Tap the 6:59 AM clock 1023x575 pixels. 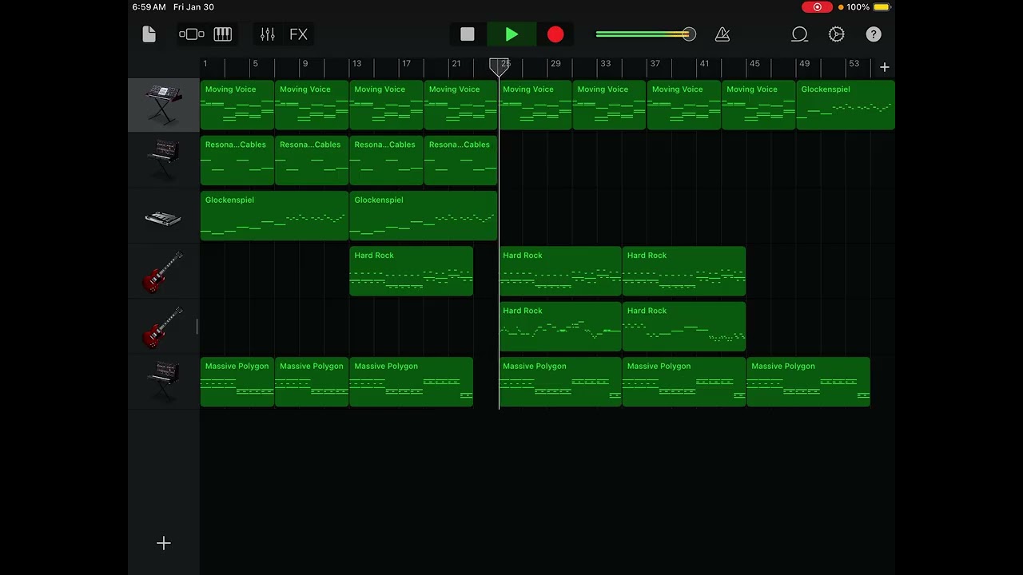[x=149, y=7]
